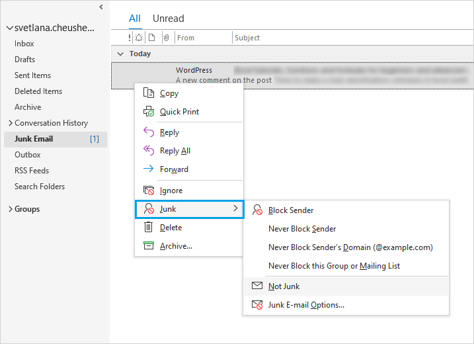Choose Never Block Sender's Domain option
474x344 pixels.
point(350,247)
